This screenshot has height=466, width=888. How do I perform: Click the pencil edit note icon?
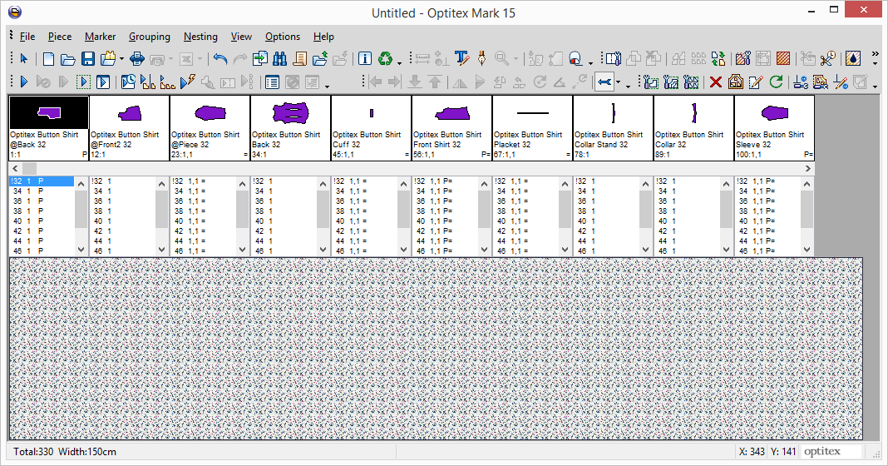click(x=756, y=82)
